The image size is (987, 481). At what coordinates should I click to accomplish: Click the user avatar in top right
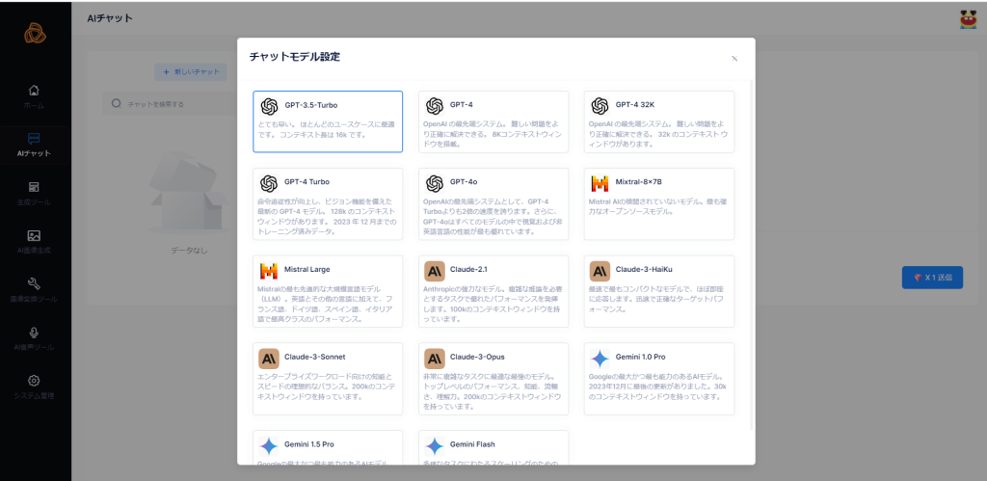pyautogui.click(x=969, y=19)
